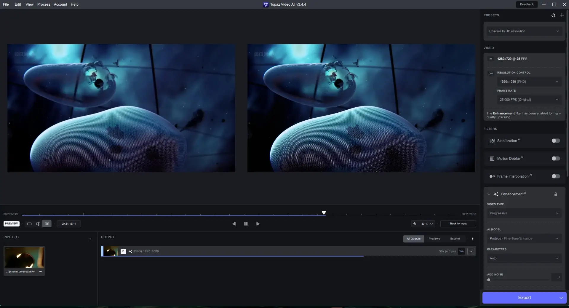The image size is (569, 308).
Task: Select the side-by-side view icon
Action: [47, 224]
